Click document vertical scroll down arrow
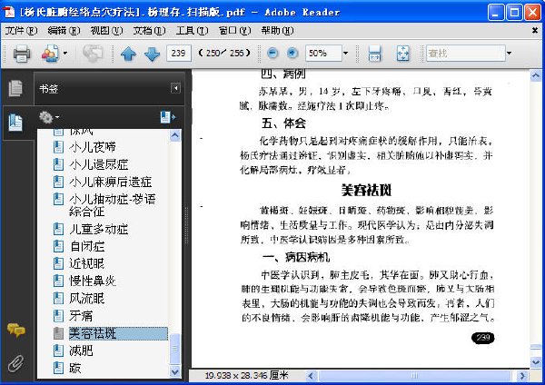Screen dimensions: 545x385 click(536, 361)
